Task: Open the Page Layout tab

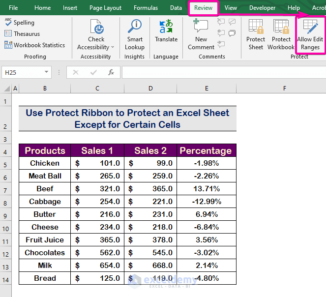Action: (x=105, y=8)
